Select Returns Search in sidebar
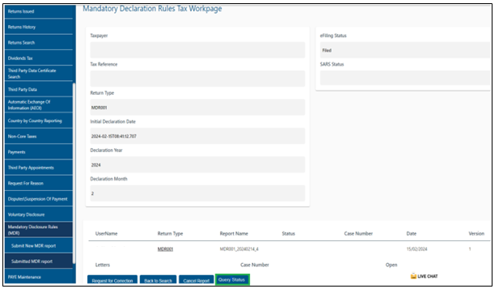The width and height of the screenshot is (503, 293). tap(39, 42)
